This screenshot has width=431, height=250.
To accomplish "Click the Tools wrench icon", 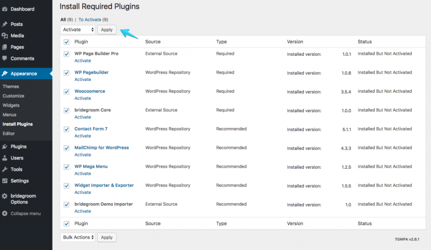I will pyautogui.click(x=4, y=169).
